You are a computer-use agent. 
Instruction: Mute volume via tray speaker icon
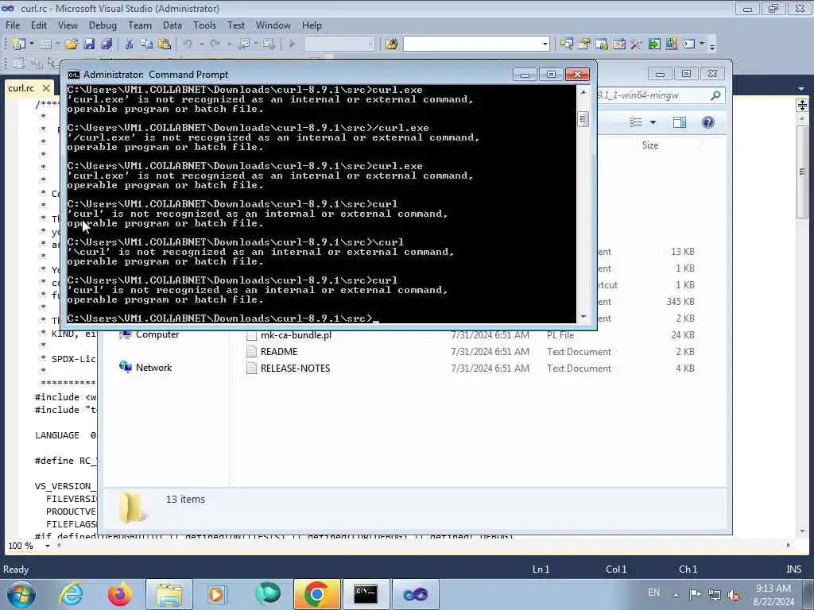pyautogui.click(x=734, y=595)
